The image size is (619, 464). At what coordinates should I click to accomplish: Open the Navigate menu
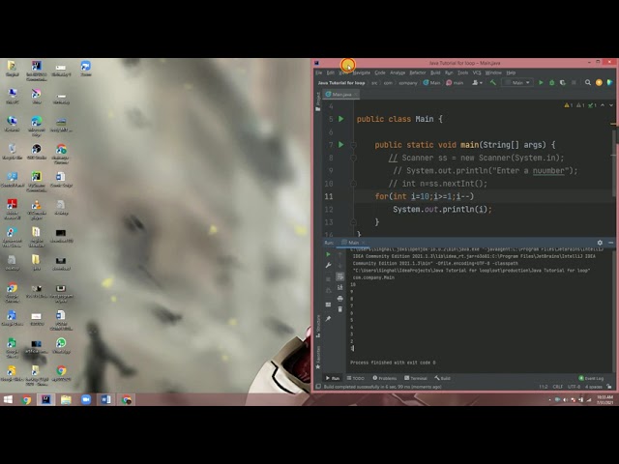361,72
